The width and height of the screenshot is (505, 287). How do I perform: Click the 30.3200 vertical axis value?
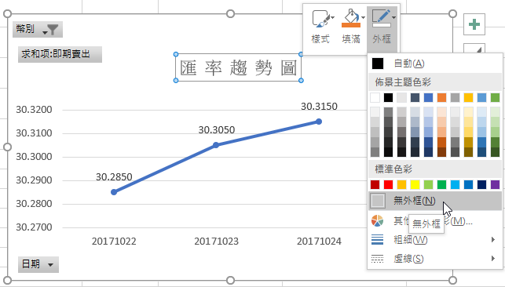point(34,110)
